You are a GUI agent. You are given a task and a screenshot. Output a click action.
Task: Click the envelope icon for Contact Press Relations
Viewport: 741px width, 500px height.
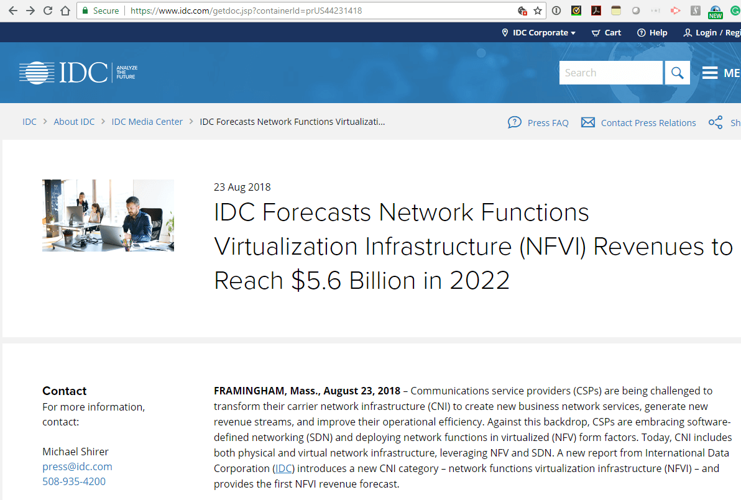click(588, 122)
